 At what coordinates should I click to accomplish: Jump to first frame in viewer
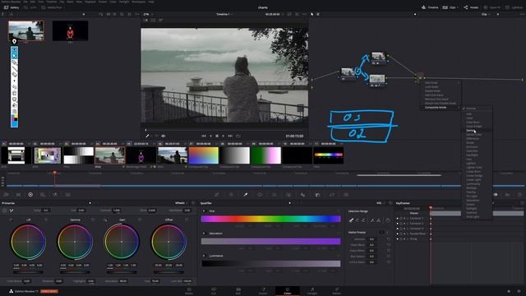coord(204,136)
